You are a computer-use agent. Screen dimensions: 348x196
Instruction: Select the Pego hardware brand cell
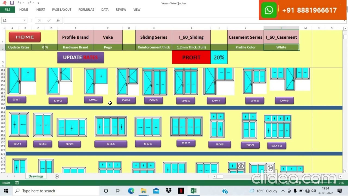click(108, 47)
